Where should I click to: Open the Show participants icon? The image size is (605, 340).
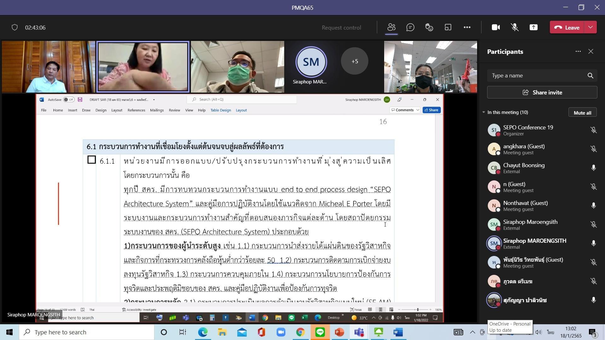point(391,27)
